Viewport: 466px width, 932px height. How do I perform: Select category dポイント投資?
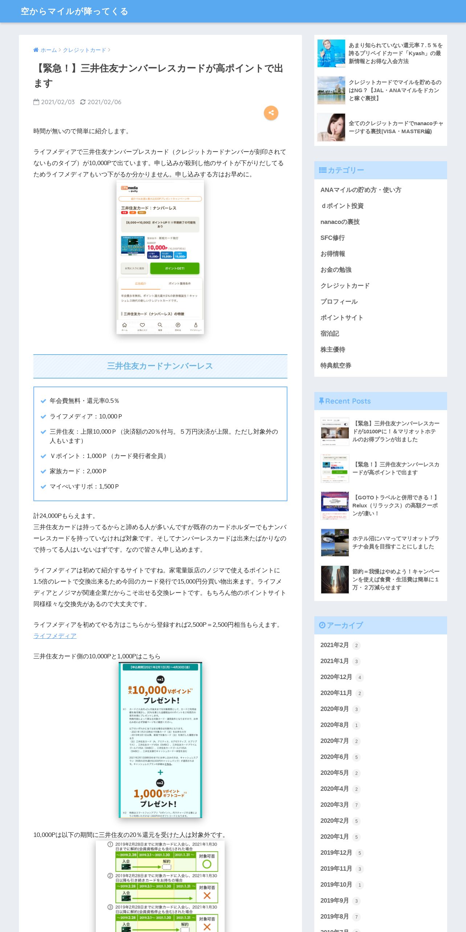[x=342, y=206]
